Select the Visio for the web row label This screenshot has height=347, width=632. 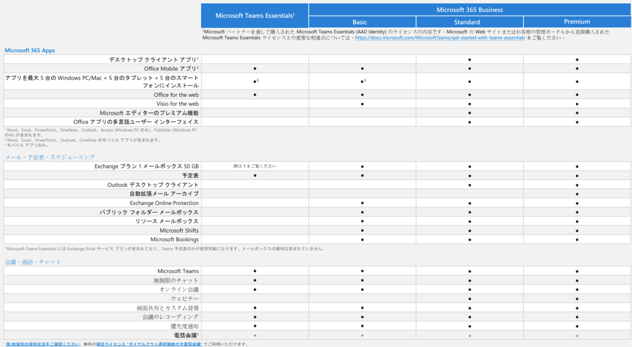177,104
